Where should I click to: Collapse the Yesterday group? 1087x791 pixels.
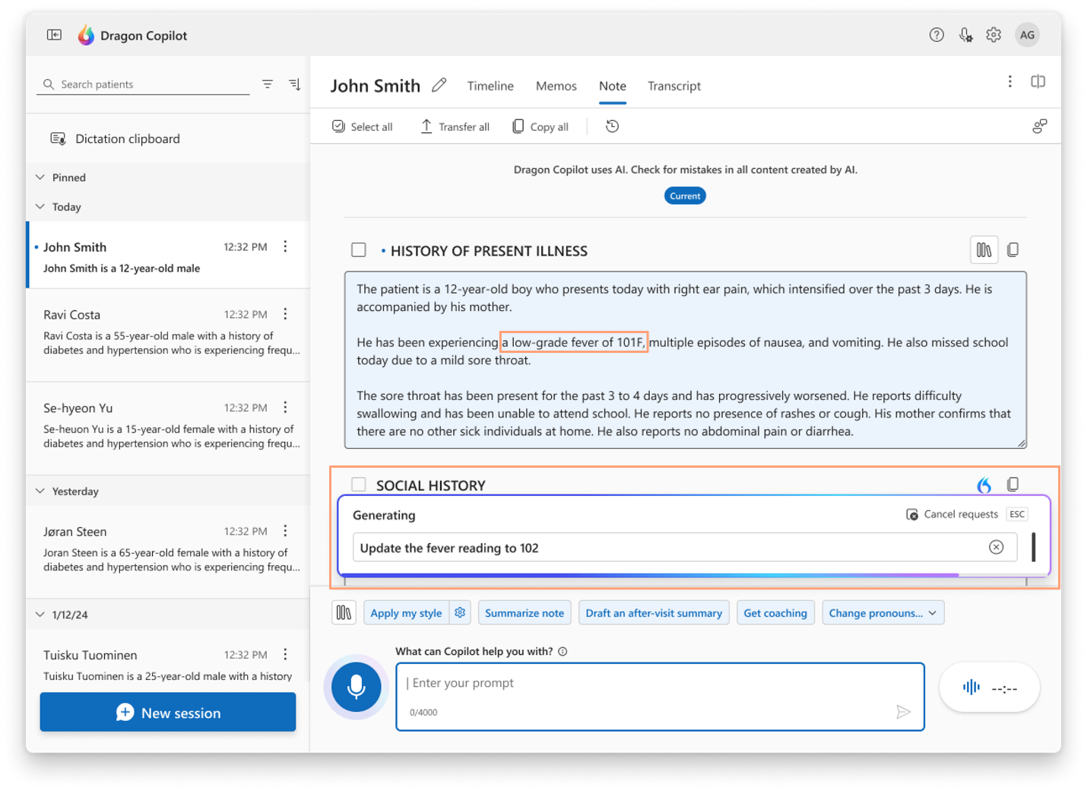click(x=40, y=491)
